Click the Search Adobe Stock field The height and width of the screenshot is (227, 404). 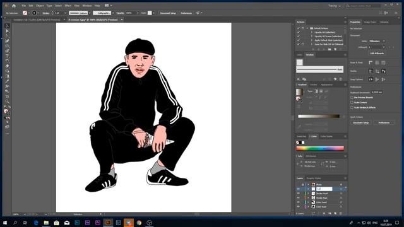coord(364,6)
